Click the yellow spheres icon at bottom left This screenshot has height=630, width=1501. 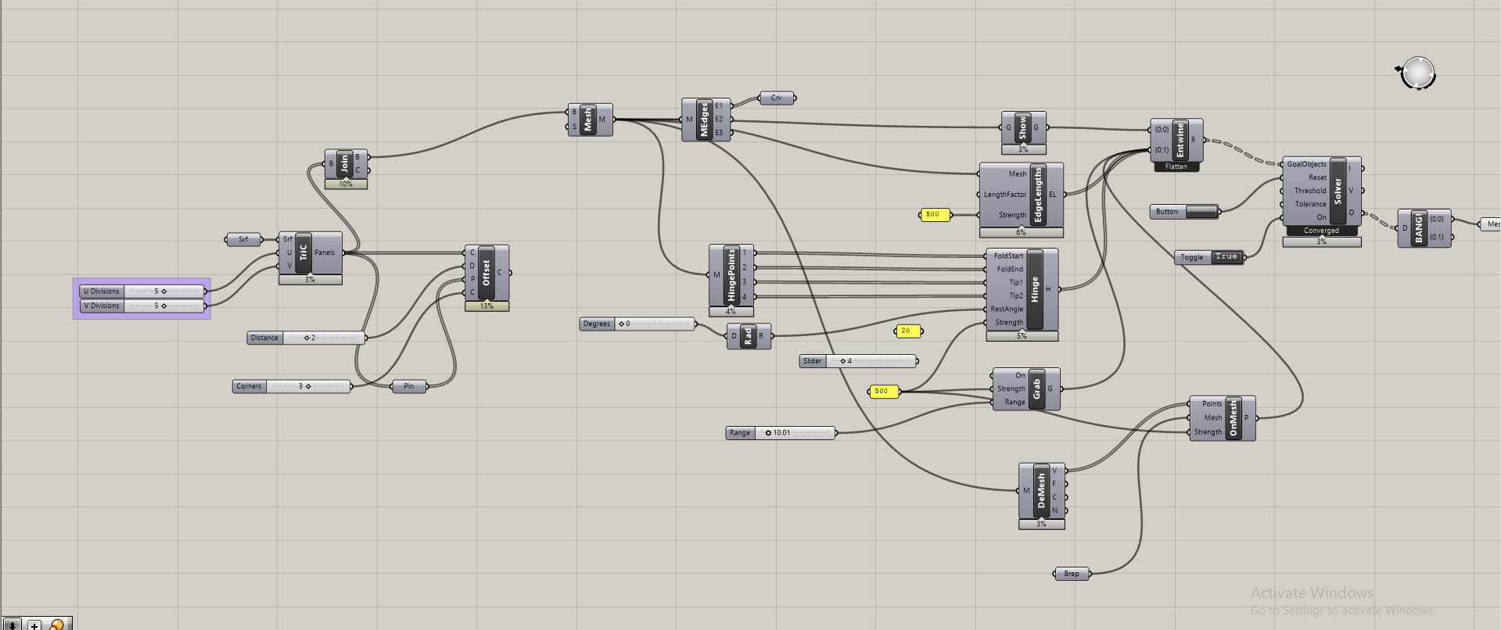(x=56, y=625)
